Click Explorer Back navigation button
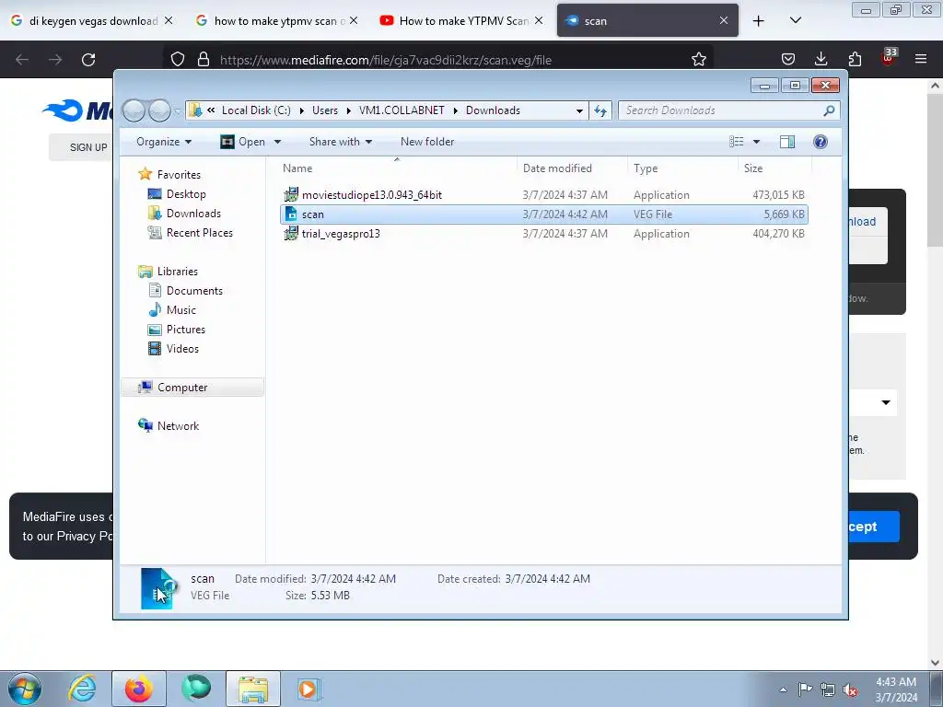 [x=134, y=110]
